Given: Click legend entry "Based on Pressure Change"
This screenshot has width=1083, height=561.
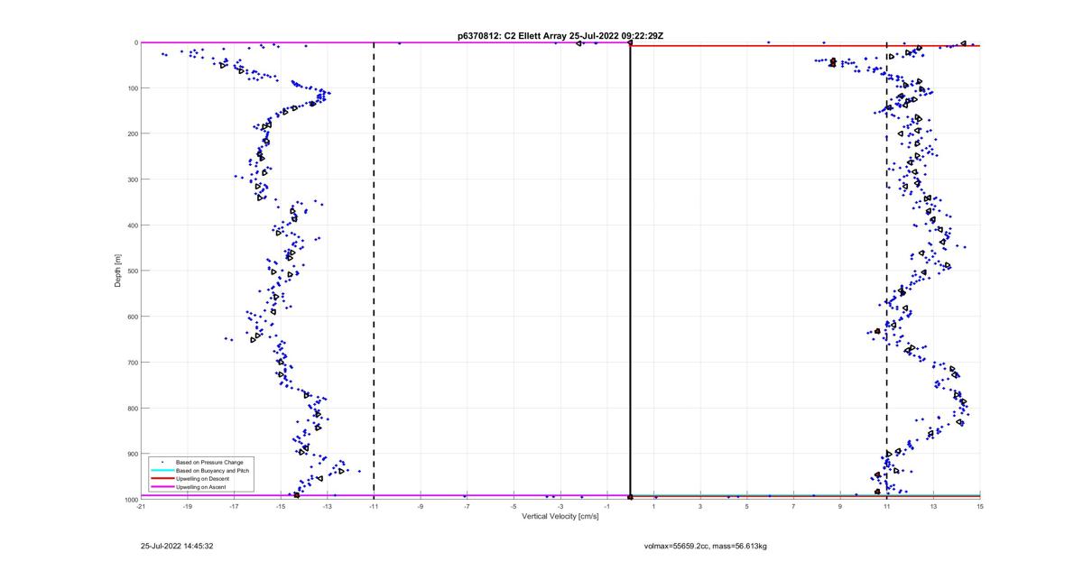Looking at the screenshot, I should pyautogui.click(x=208, y=463).
